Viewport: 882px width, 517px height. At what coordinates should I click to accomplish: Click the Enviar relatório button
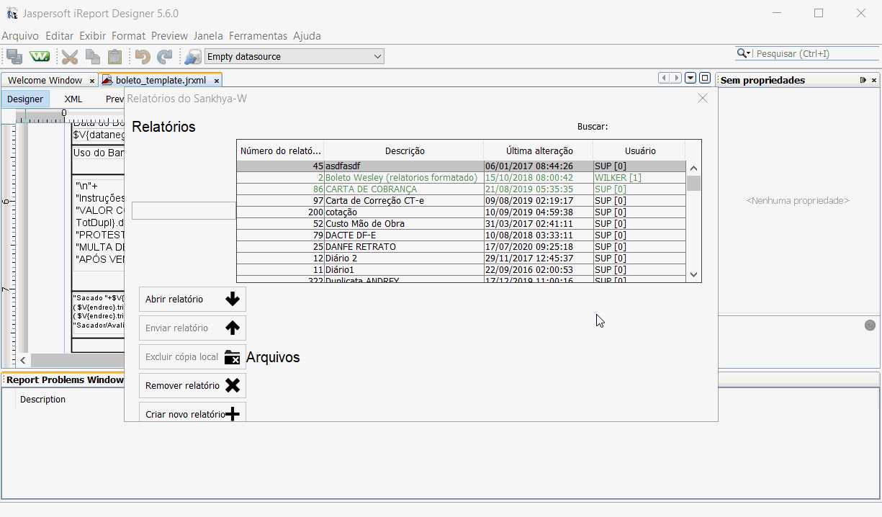pos(192,328)
